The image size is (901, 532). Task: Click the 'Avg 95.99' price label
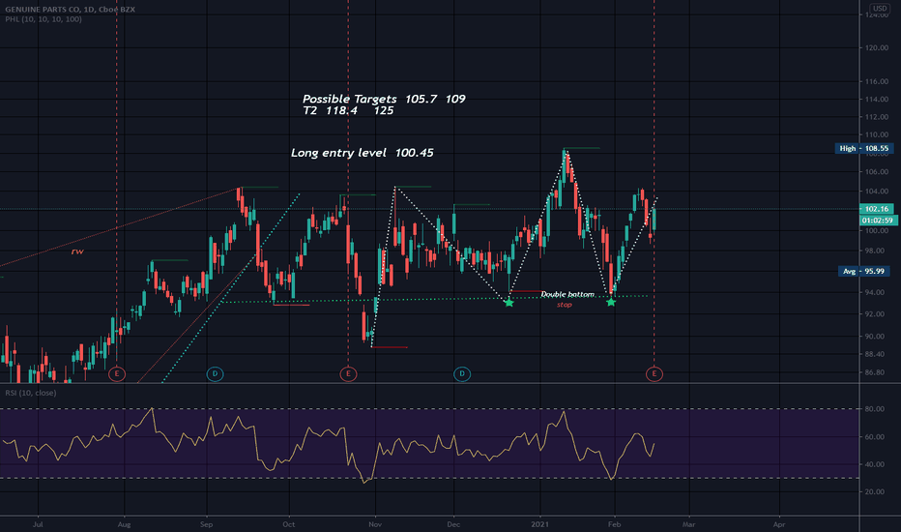click(x=863, y=271)
